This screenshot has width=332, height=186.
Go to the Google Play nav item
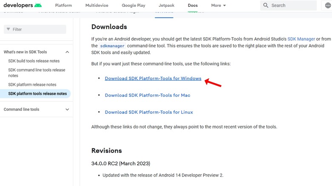pyautogui.click(x=133, y=6)
